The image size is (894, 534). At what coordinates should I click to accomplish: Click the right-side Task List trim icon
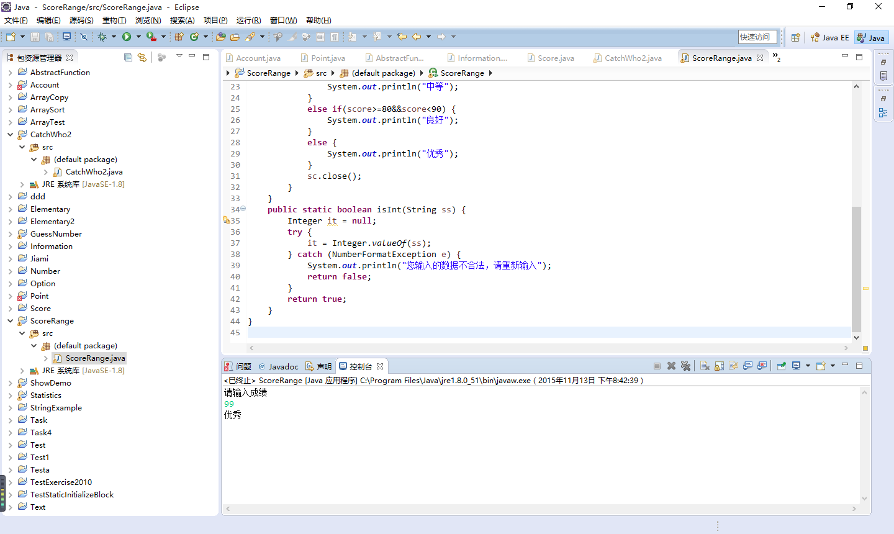pos(883,76)
